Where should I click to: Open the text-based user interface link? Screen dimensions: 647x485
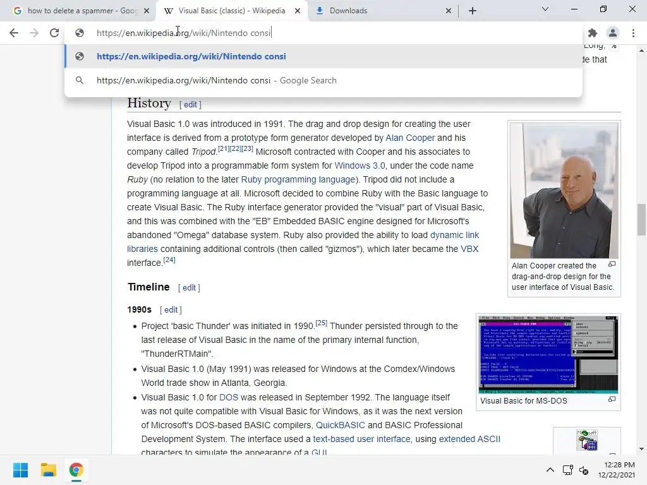click(x=361, y=440)
